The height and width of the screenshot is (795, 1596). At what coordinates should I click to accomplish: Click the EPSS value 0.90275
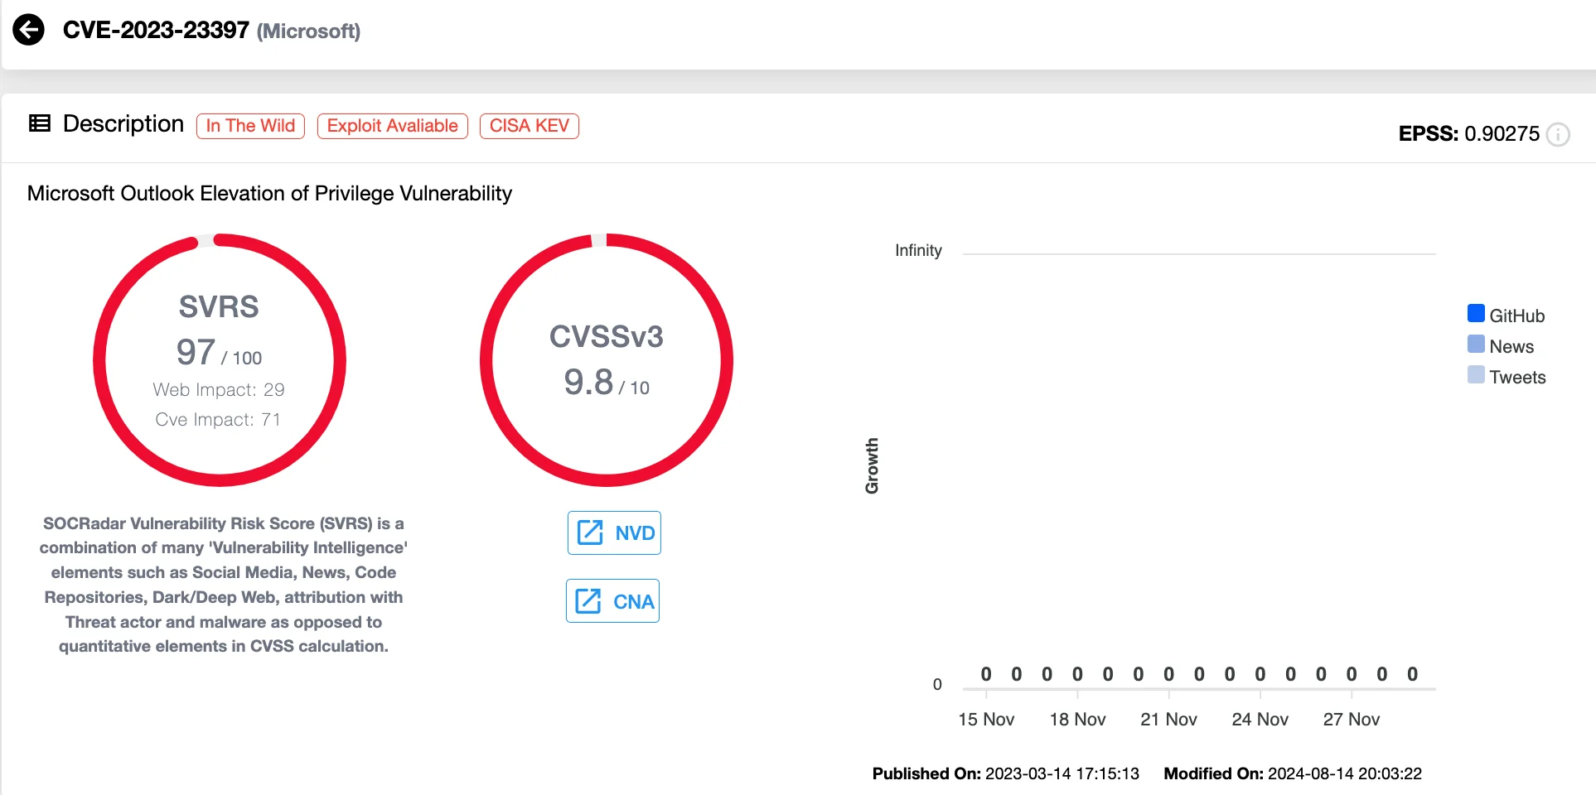click(1502, 134)
